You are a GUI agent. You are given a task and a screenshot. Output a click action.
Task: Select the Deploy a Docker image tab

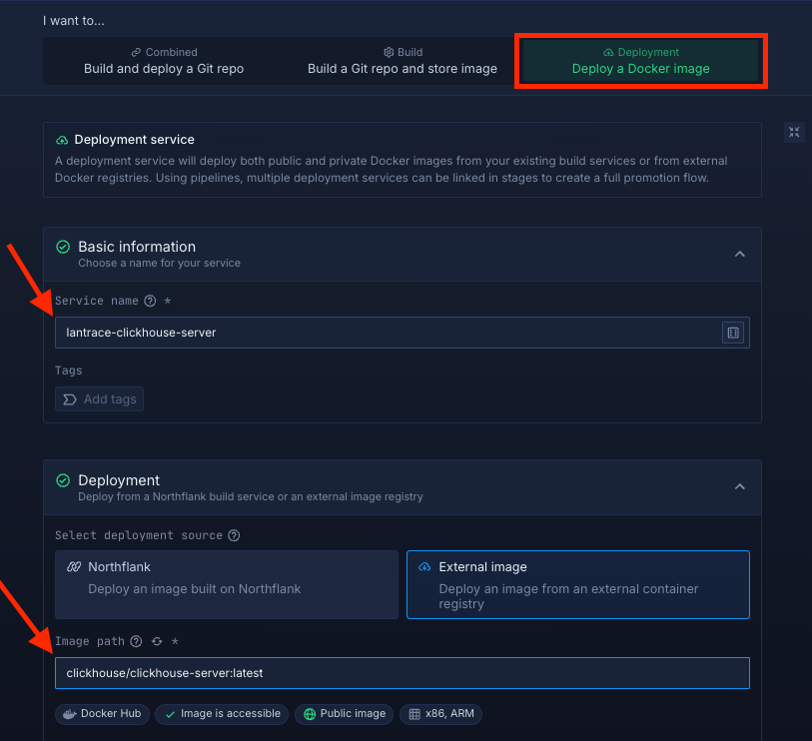(x=640, y=61)
